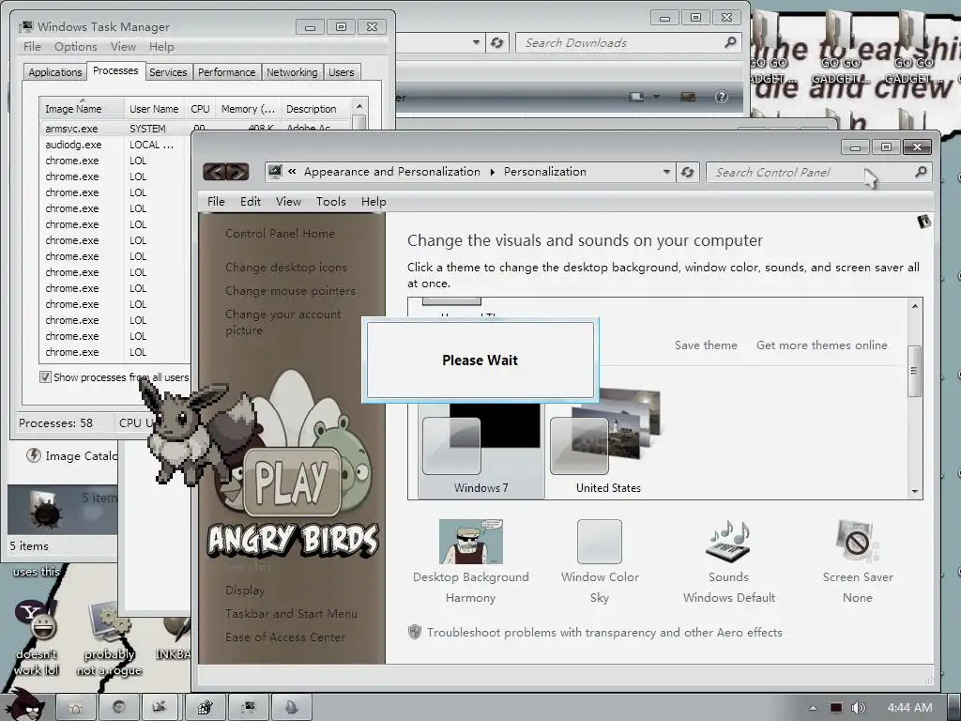Viewport: 961px width, 721px height.
Task: Click the Eevee sprite on desktop
Action: tap(195, 430)
